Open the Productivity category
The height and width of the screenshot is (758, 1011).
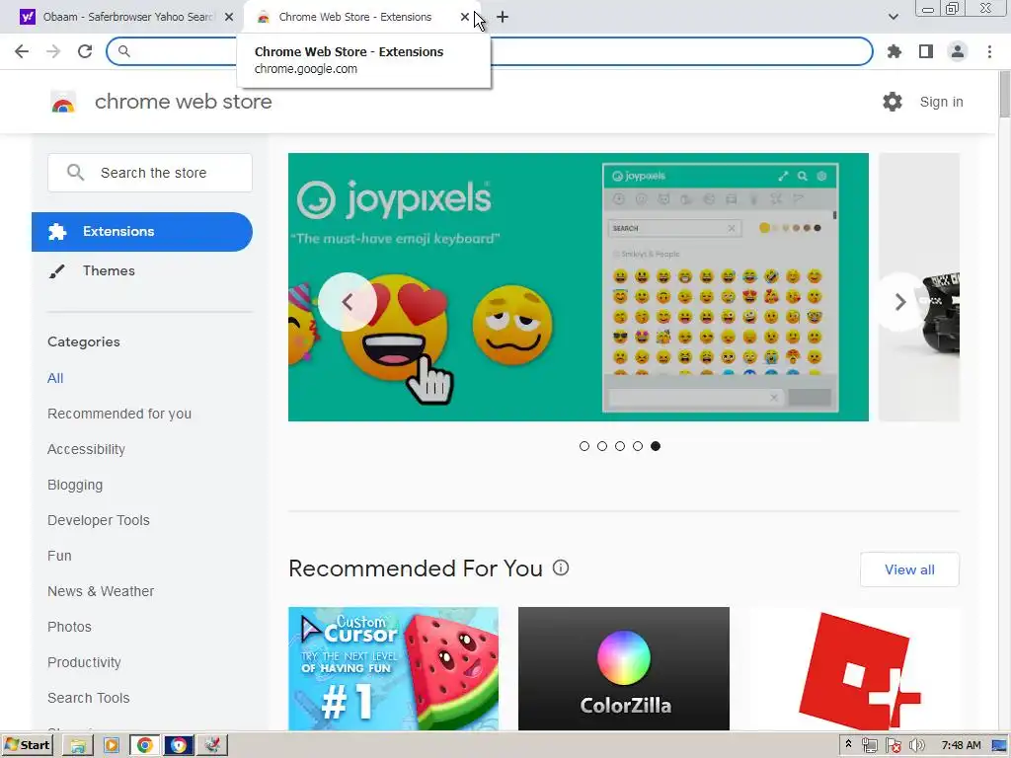pos(84,662)
